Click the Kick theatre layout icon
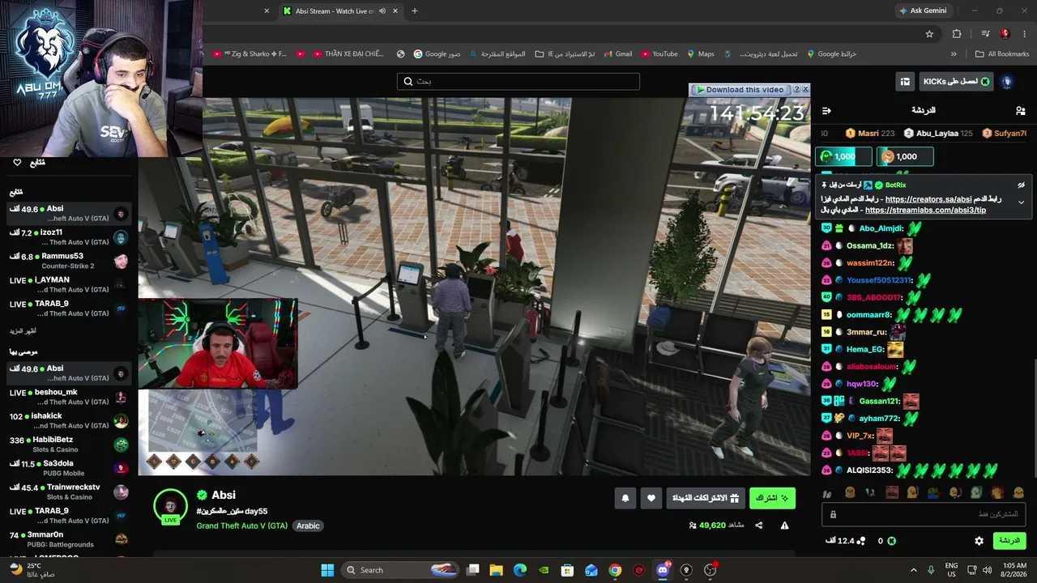Image resolution: width=1037 pixels, height=583 pixels. click(x=905, y=82)
